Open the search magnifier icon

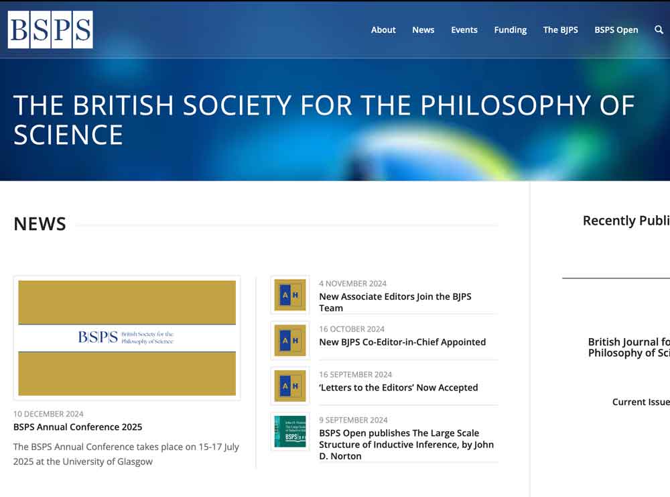(x=659, y=30)
